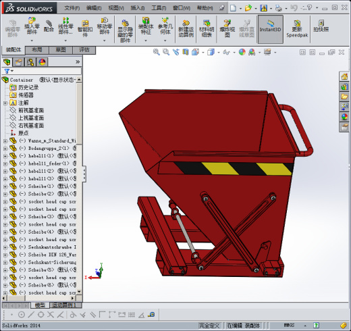Expand the Annotations folder in the tree

tap(5, 103)
